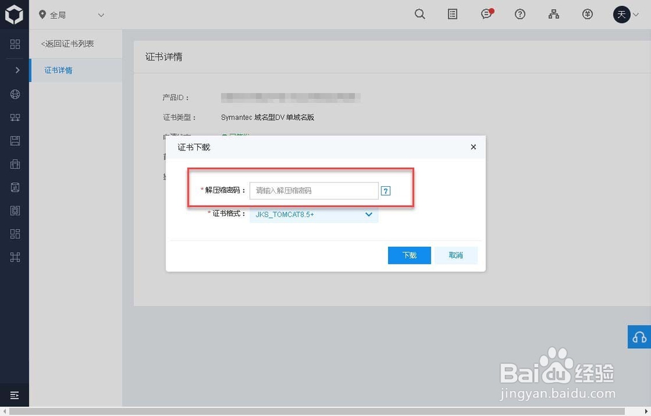Image resolution: width=651 pixels, height=416 pixels.
Task: Click the scrollbar left arrow
Action: [x=4, y=411]
